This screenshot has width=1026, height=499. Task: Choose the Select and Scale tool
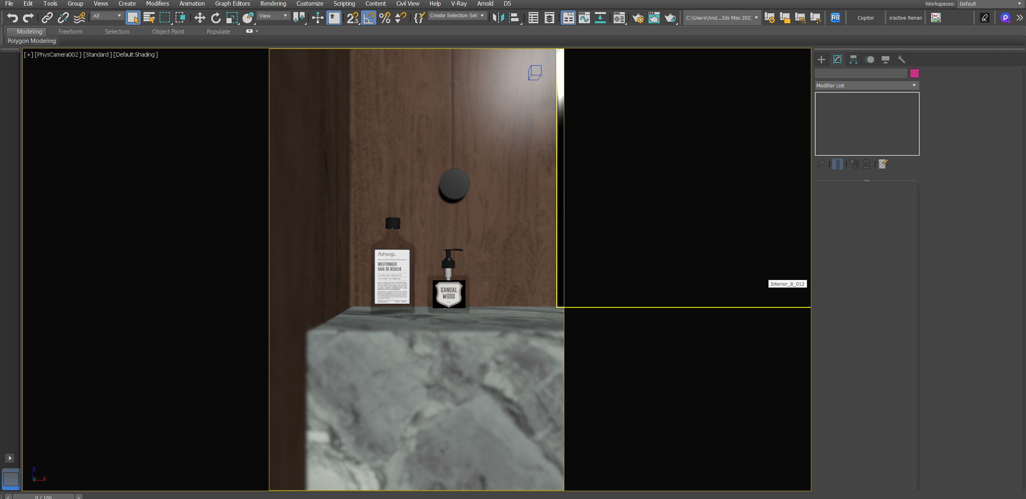coord(232,18)
